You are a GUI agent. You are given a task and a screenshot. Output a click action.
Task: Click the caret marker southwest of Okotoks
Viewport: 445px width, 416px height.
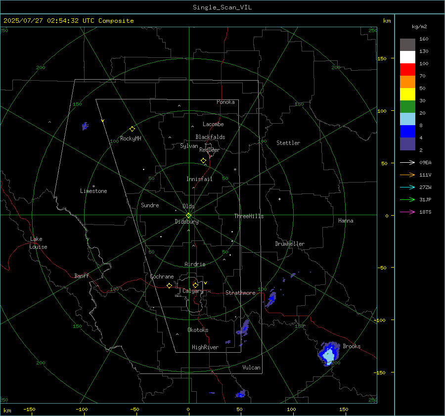(177, 334)
